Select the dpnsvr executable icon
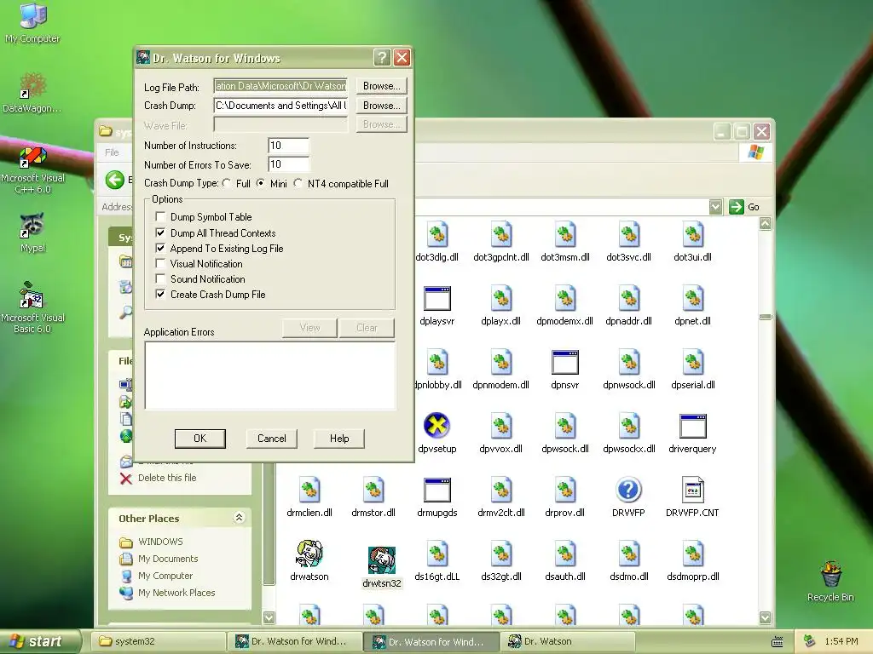873x654 pixels. [x=564, y=362]
